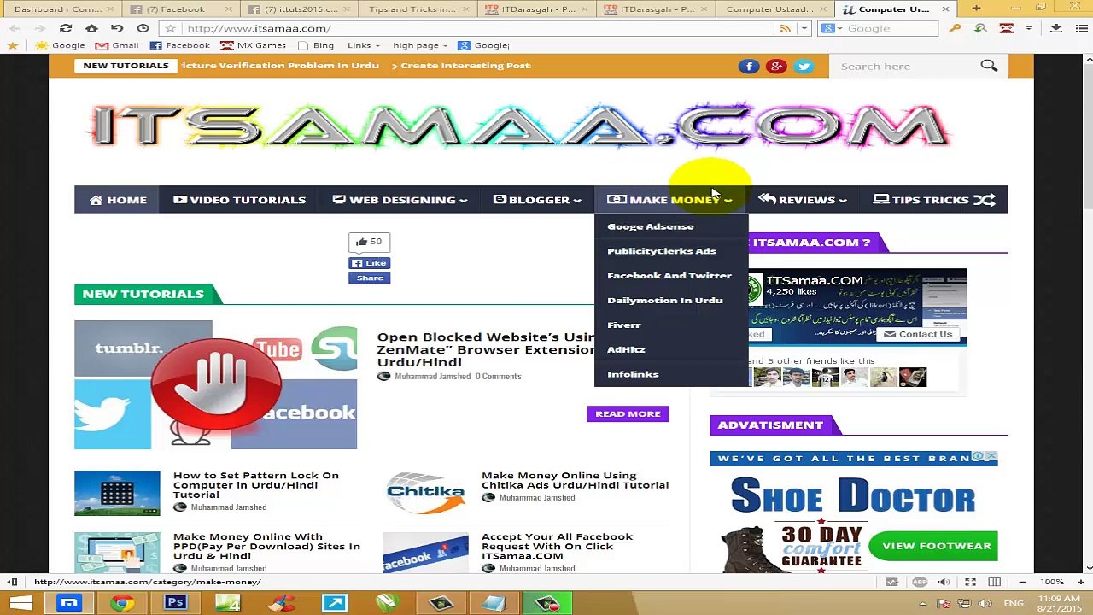Open CCleaner from the taskbar
This screenshot has width=1093, height=615.
point(281,603)
